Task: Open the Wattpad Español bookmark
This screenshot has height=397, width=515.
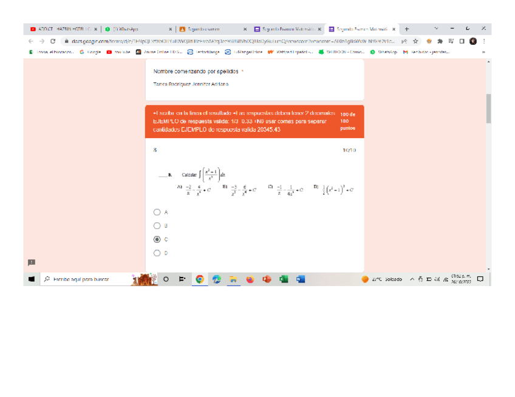Action: (290, 52)
